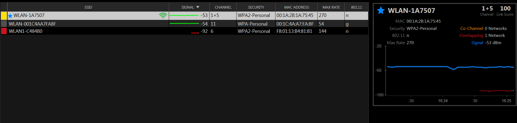
Task: Click the MAX RATE column header
Action: point(331,7)
